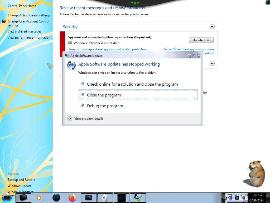Minimize the Apple Software Update dialog
The image size is (270, 203).
(x=189, y=56)
